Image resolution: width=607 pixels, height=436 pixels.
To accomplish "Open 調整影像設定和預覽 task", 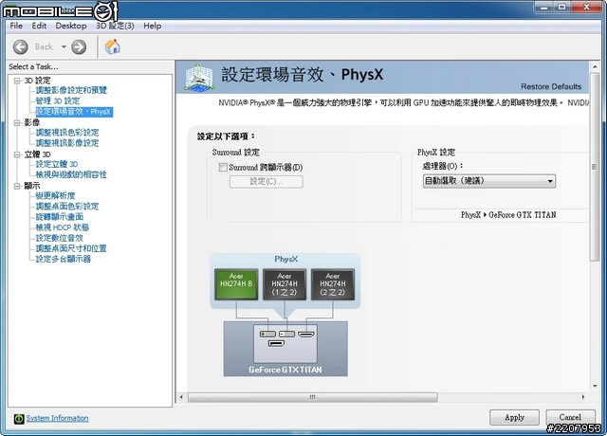I will click(71, 90).
